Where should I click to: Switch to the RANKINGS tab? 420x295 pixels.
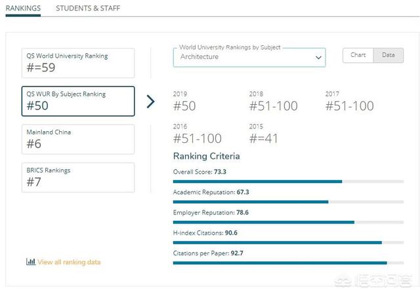23,9
